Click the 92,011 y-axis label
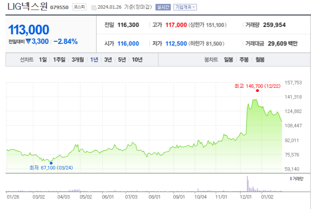Screen dimensions: 311x209 point(291,140)
